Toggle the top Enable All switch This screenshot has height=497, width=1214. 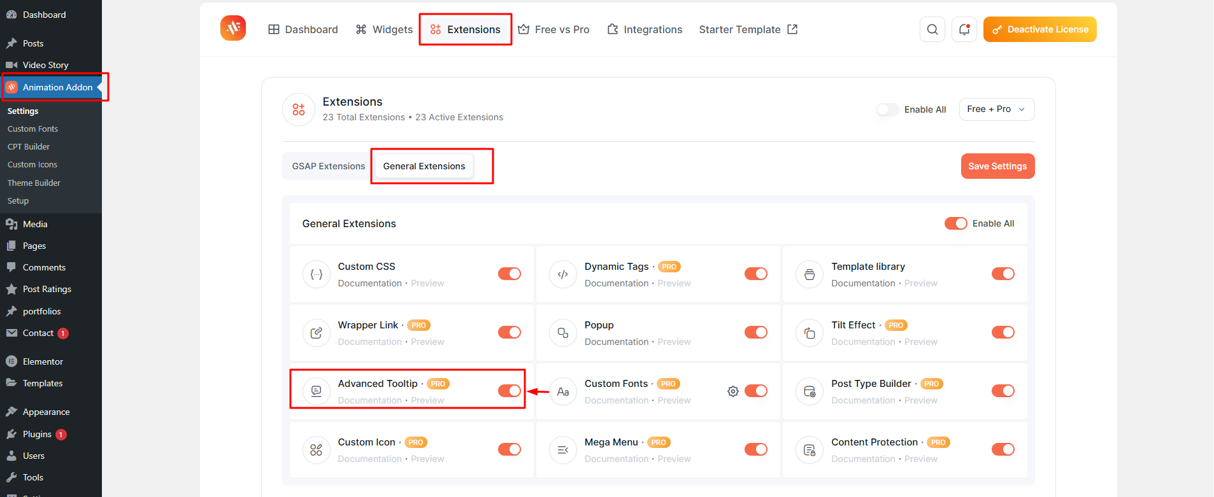click(888, 109)
